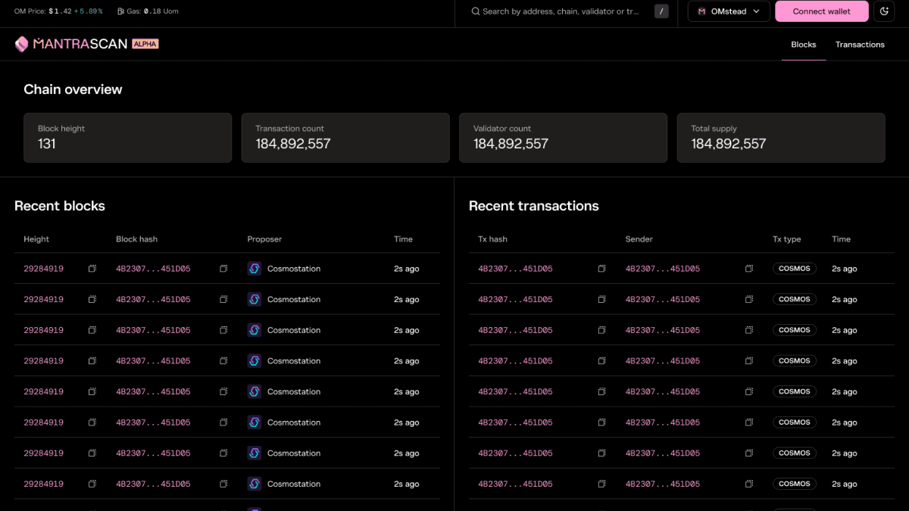The image size is (909, 511).
Task: Click Cosmostation logo in fourth blocks row
Action: [x=255, y=361]
